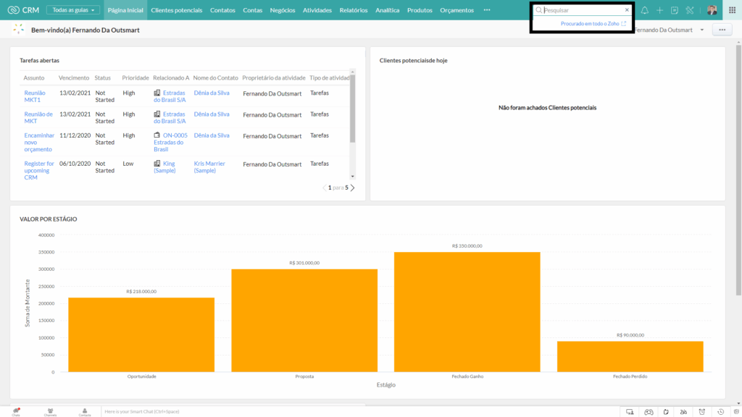Open the notifications bell icon
This screenshot has width=742, height=417.
pyautogui.click(x=644, y=10)
